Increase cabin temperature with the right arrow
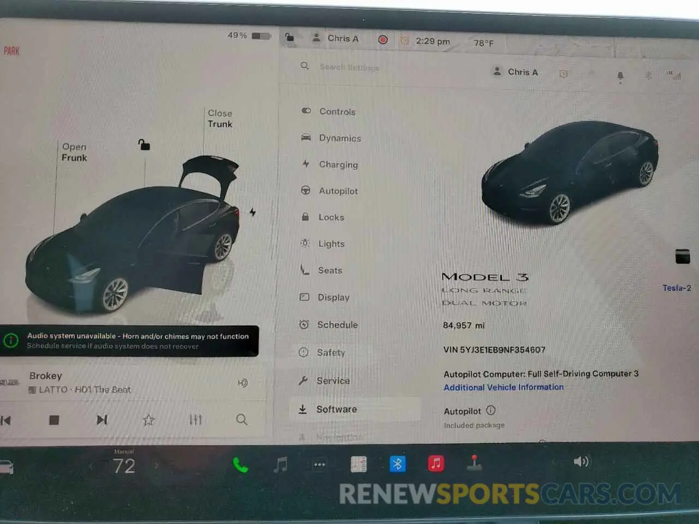Viewport: 699px width, 524px height. (x=157, y=466)
